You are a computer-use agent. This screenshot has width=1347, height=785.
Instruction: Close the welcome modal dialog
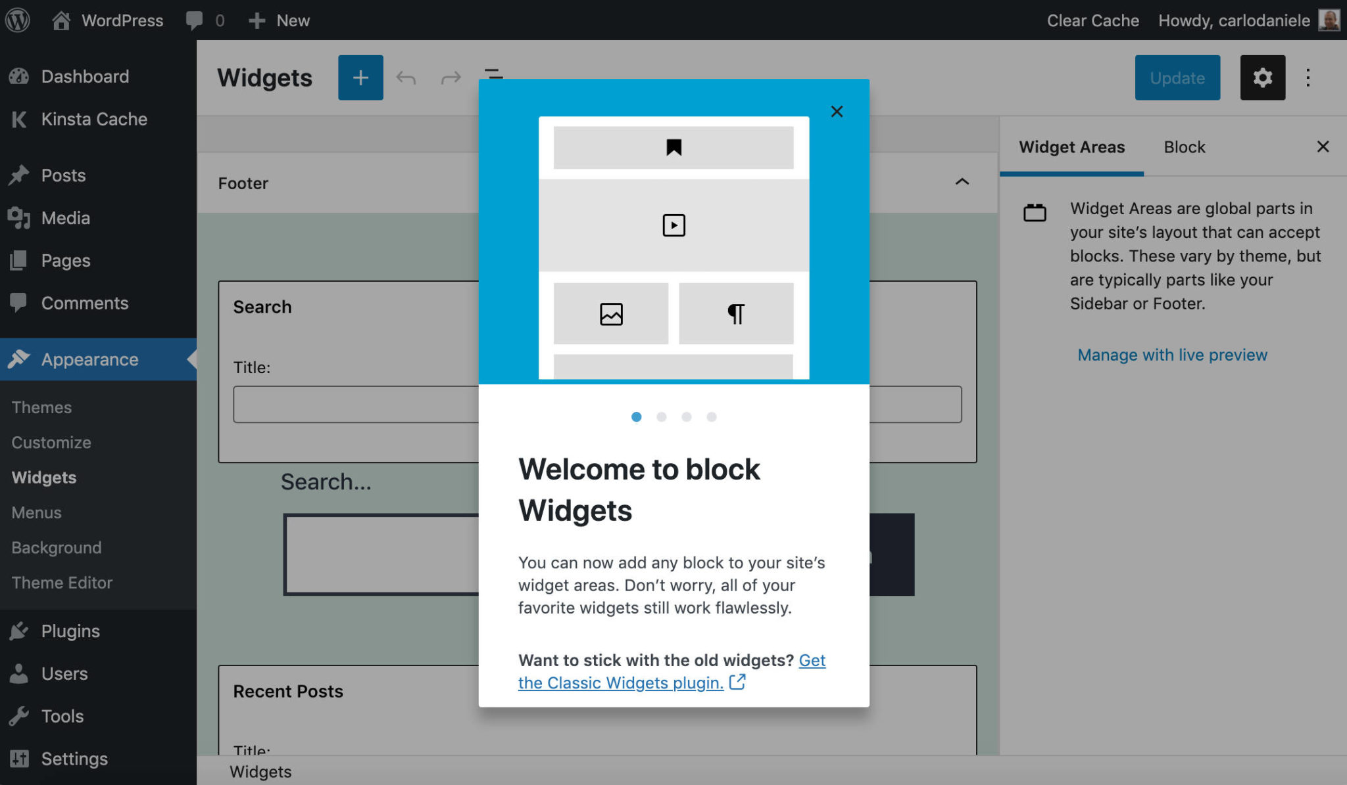836,111
